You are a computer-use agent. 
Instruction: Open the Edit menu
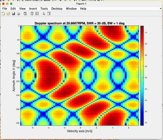point(13,9)
